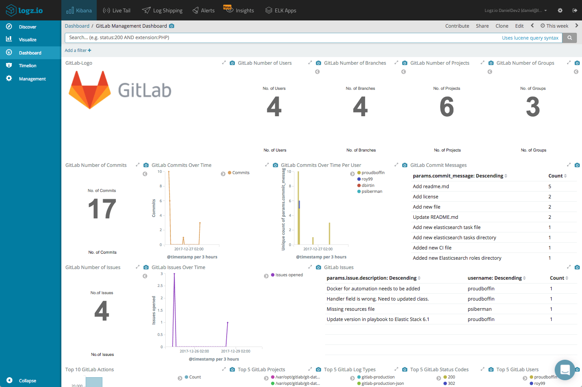This screenshot has width=582, height=387.
Task: Open the Discover compass icon in sidebar
Action: tap(9, 26)
